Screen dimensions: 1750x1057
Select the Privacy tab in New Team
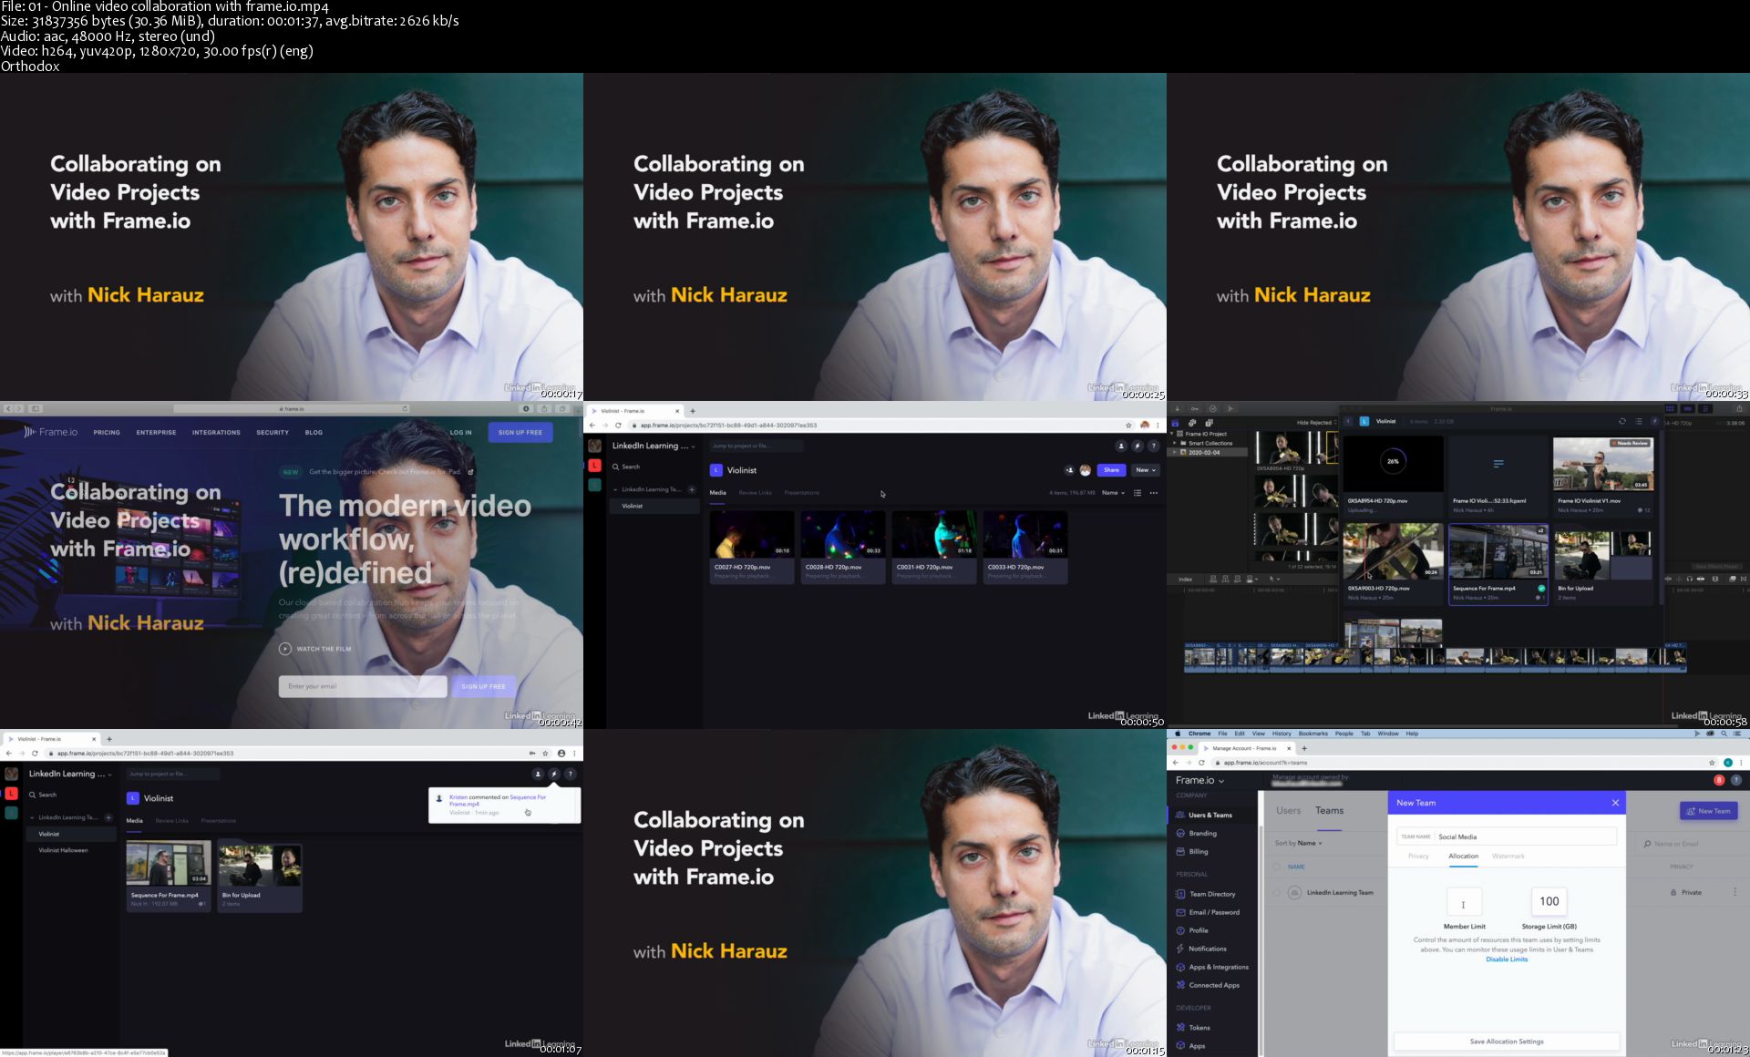tap(1418, 857)
